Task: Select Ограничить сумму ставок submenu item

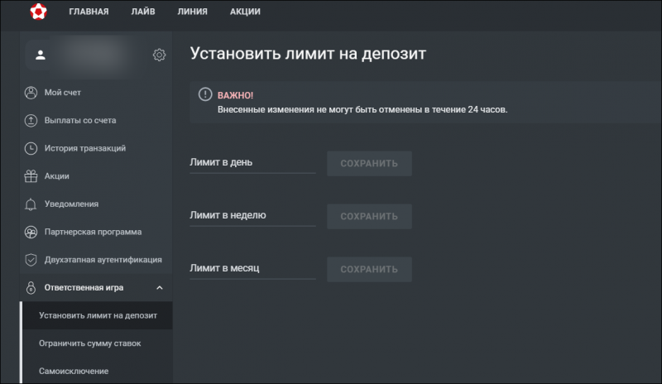Action: 90,343
